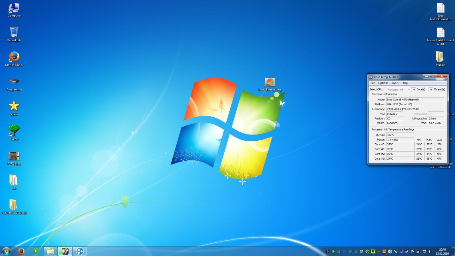Click the satellite dish tray icon
The width and height of the screenshot is (455, 256).
click(418, 251)
